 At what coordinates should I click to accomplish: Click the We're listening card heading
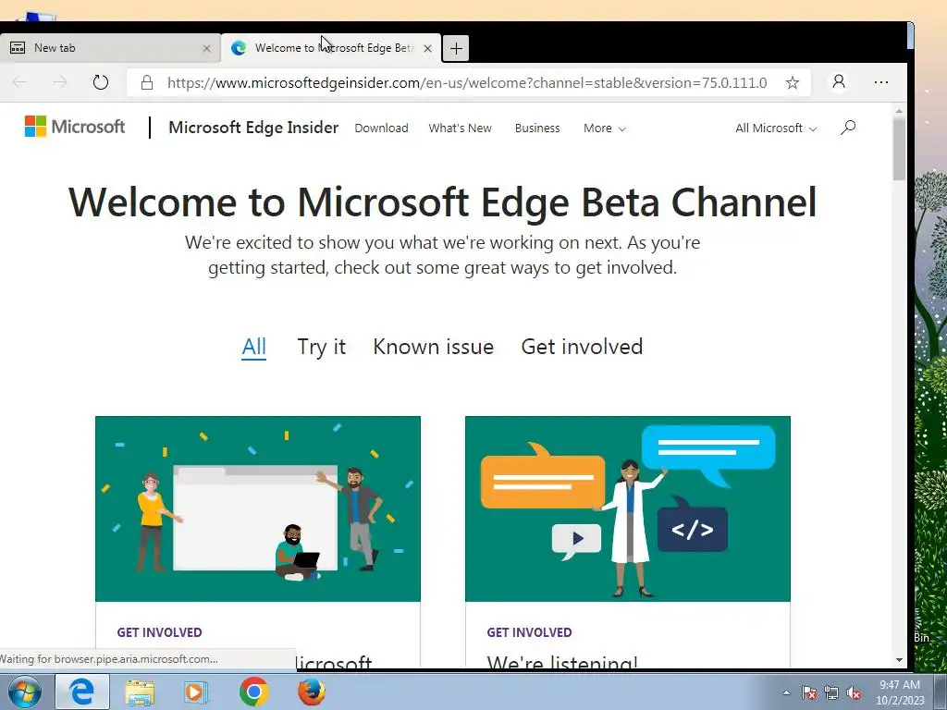point(562,662)
